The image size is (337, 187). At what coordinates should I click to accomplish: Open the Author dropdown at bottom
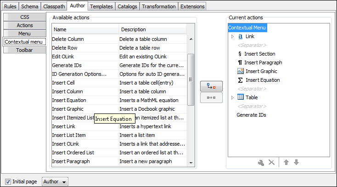click(x=55, y=181)
